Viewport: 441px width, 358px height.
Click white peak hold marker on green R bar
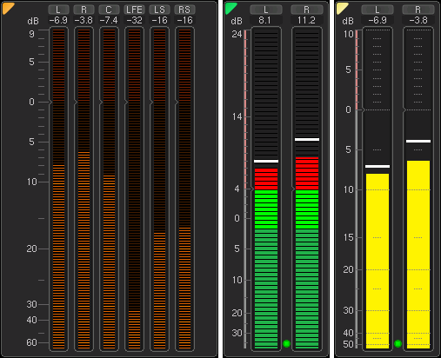coord(307,139)
